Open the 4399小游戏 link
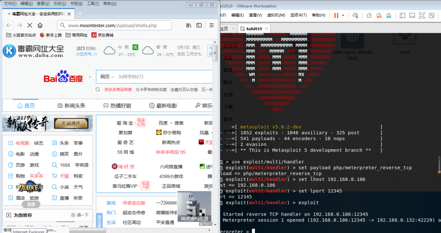The width and height of the screenshot is (441, 233). click(x=171, y=176)
